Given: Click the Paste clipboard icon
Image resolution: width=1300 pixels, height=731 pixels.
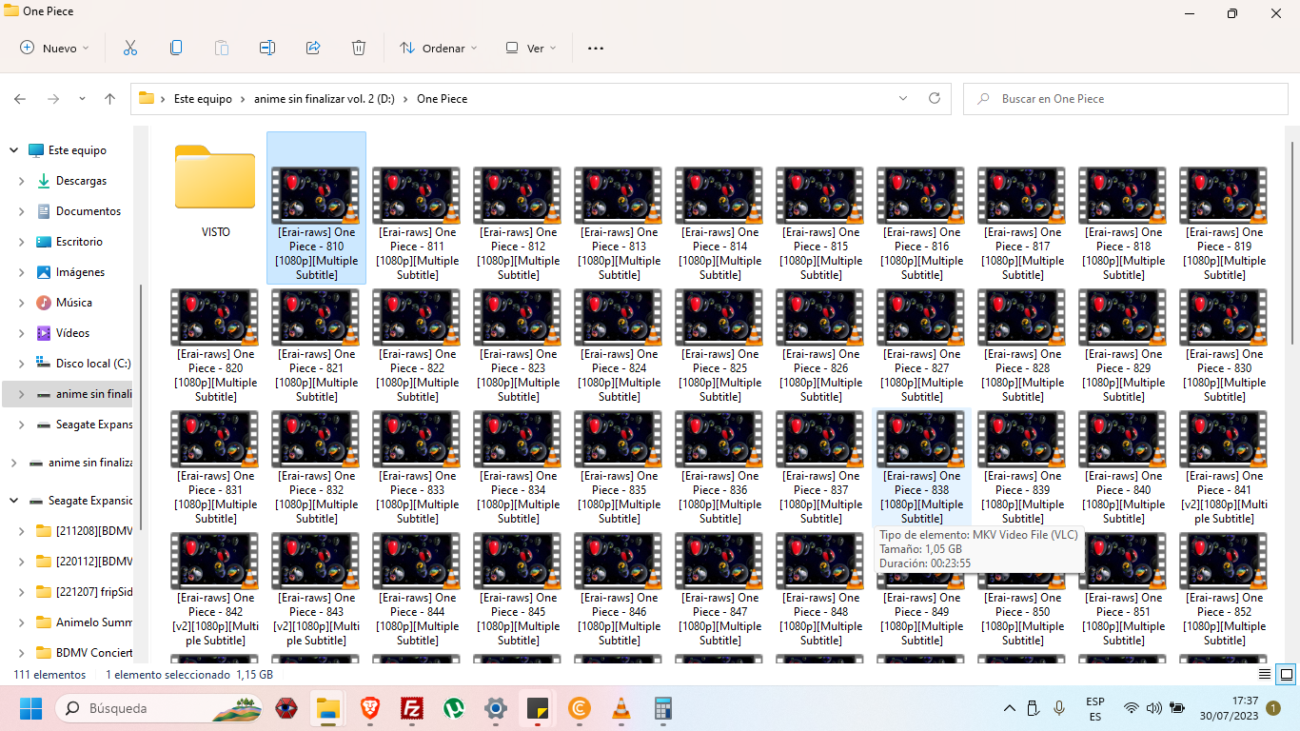Looking at the screenshot, I should pos(222,48).
